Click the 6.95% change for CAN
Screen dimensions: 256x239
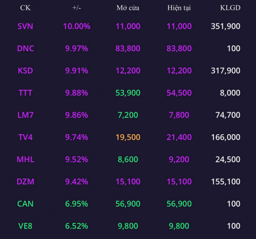[76, 204]
